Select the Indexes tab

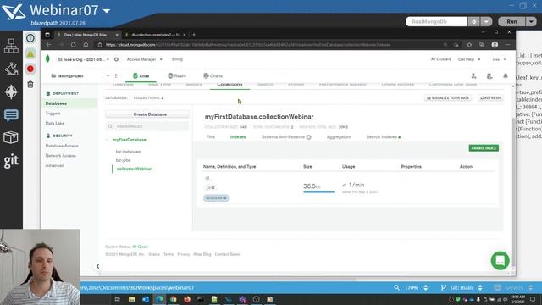[238, 137]
